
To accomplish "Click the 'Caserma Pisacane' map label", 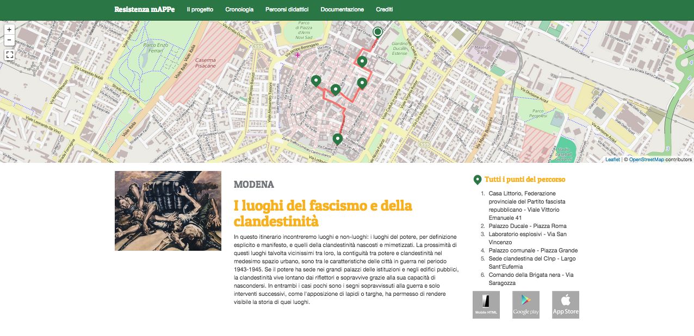I will pos(205,63).
